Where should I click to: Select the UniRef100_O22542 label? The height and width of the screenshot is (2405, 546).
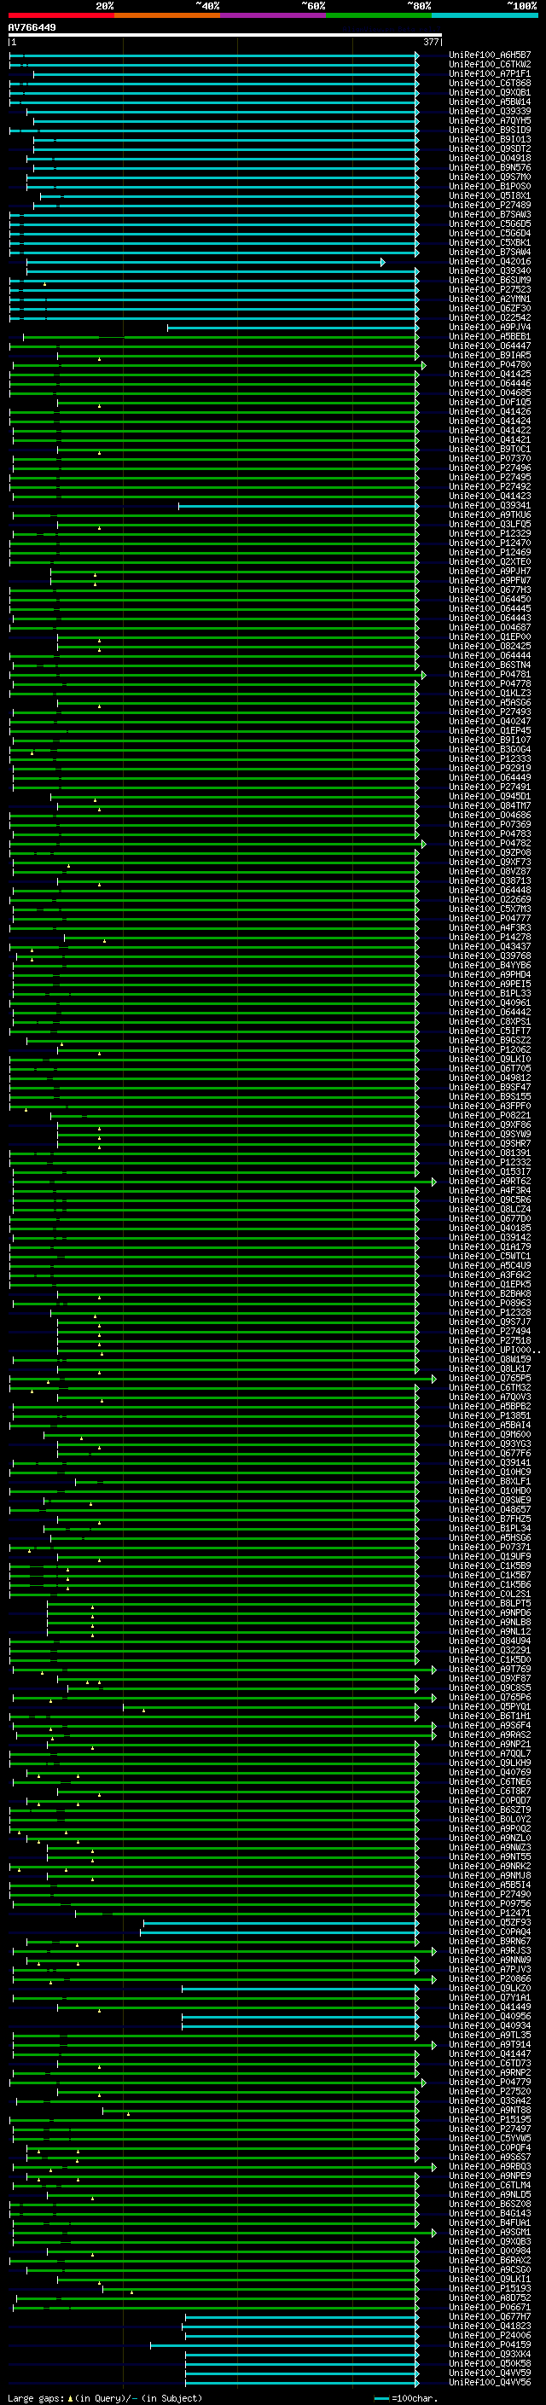point(490,317)
